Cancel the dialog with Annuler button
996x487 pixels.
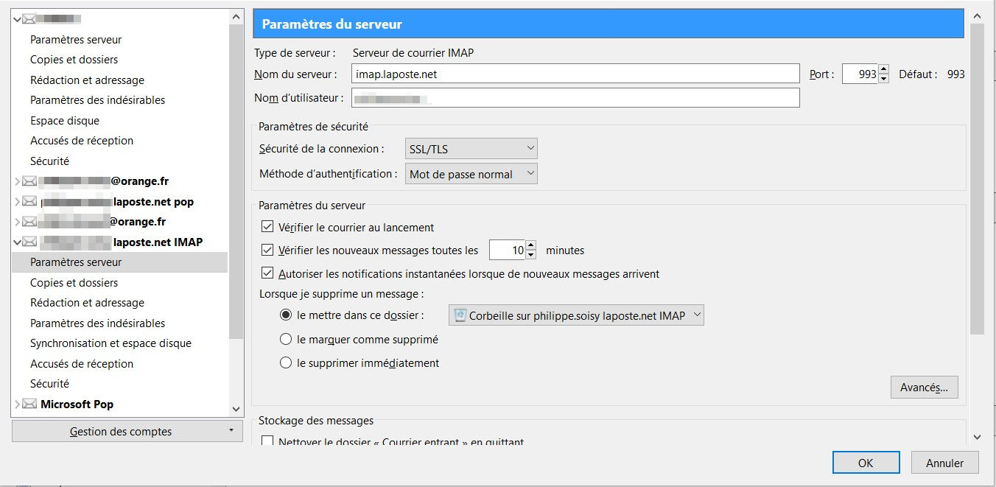[x=944, y=463]
